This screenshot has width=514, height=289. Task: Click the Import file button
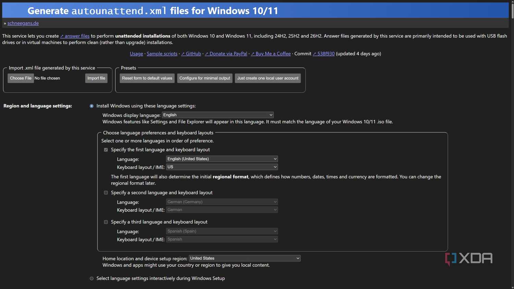[96, 78]
